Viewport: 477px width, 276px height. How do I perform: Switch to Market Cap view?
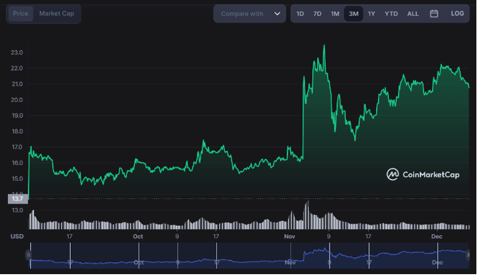(56, 14)
